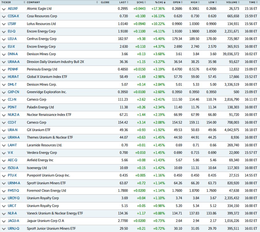Open the PTU-X ticker link
This screenshot has width=260, height=232.
(x=12, y=175)
